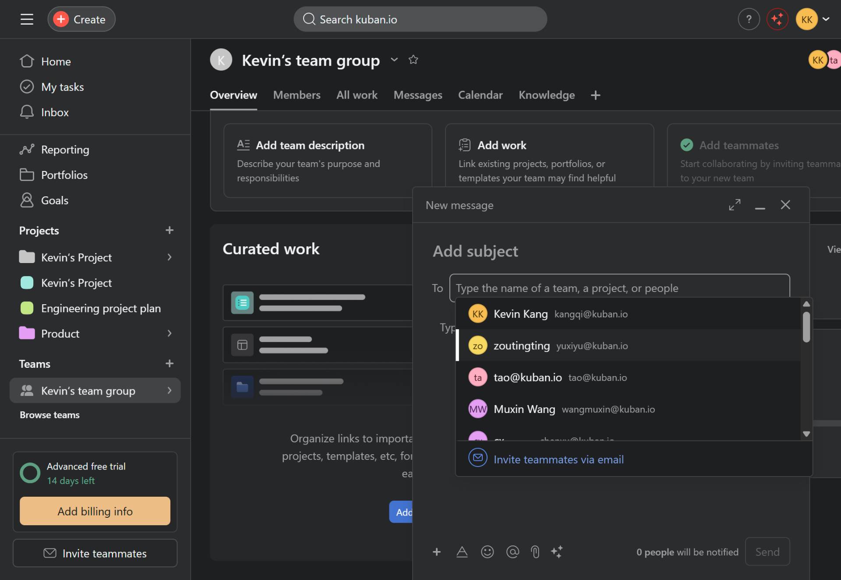Click the Create button
841x580 pixels.
click(81, 19)
